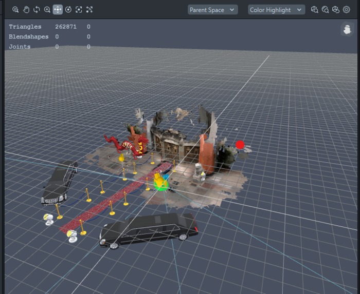Viewport: 360px width, 294px height.
Task: Click the cube with magnifier icon
Action: click(x=314, y=10)
